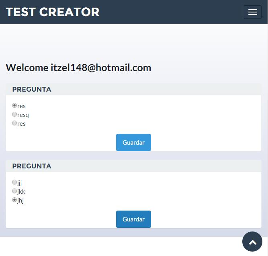Select the "jkk" radio button
This screenshot has width=268, height=256.
(x=15, y=191)
